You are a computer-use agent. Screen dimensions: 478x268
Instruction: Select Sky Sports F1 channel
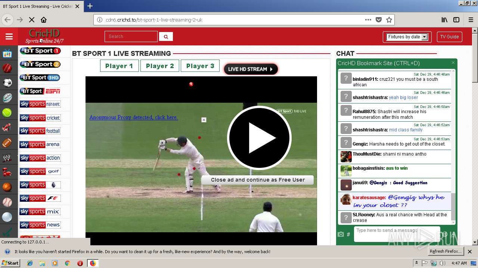point(40,198)
